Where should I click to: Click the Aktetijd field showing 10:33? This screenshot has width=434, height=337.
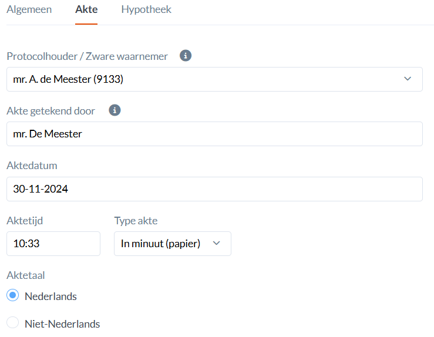point(53,244)
